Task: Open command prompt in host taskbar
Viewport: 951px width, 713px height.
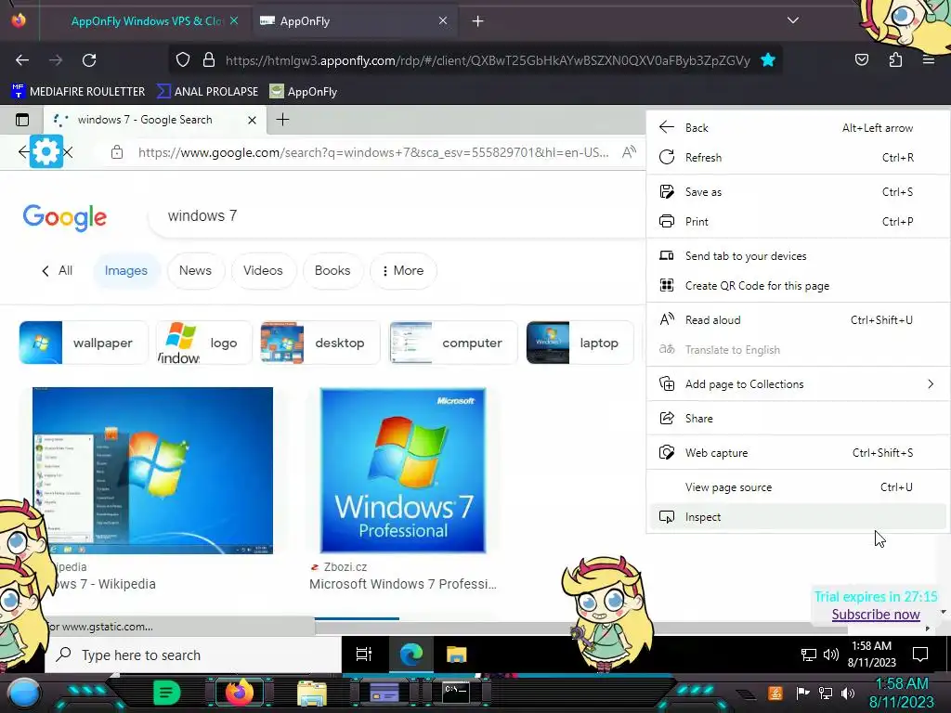Action: click(x=455, y=692)
